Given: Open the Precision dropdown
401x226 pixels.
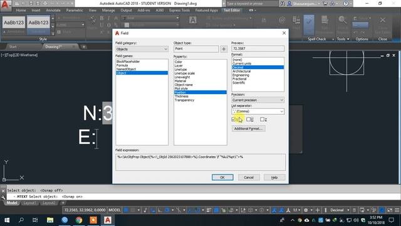Looking at the screenshot, I should (x=258, y=100).
